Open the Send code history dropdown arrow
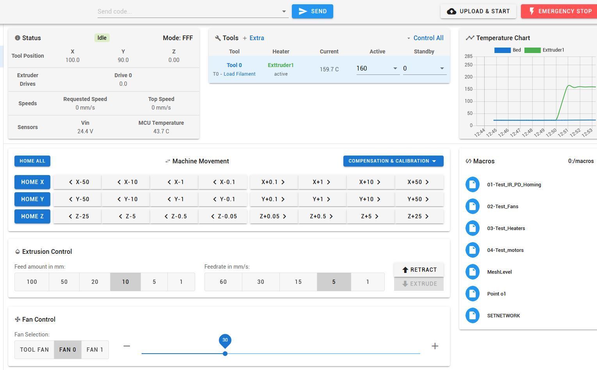This screenshot has height=370, width=597. (284, 11)
